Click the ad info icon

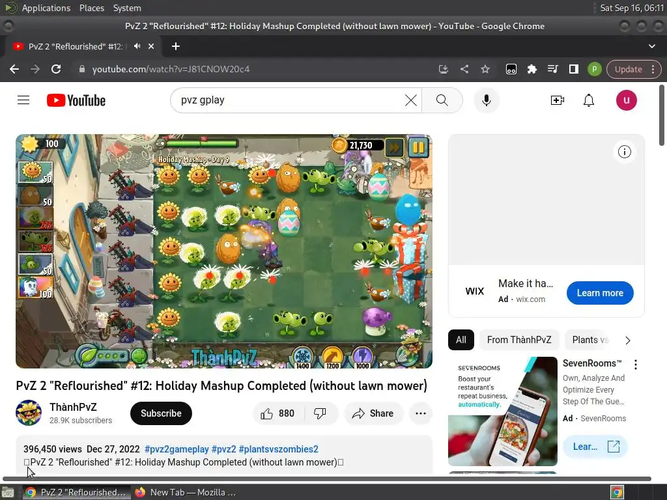pos(625,152)
